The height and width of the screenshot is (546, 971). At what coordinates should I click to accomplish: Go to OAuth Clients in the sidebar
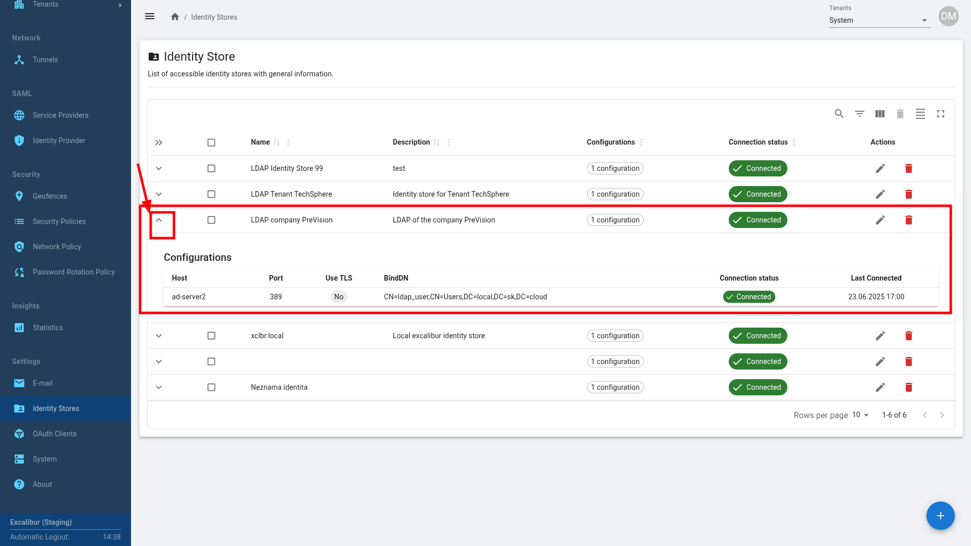[55, 434]
